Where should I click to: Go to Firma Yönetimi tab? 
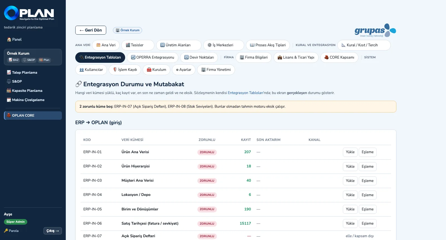pyautogui.click(x=216, y=69)
